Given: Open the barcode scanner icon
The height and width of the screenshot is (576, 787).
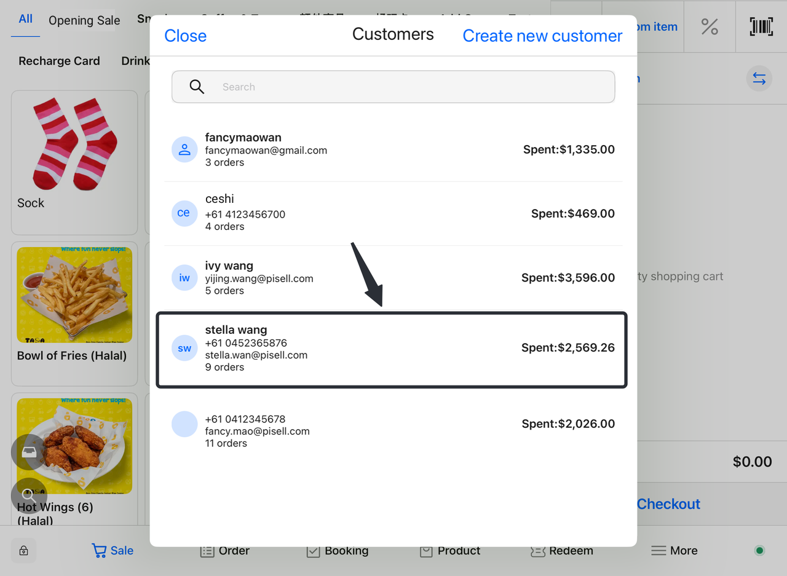Looking at the screenshot, I should [x=761, y=26].
